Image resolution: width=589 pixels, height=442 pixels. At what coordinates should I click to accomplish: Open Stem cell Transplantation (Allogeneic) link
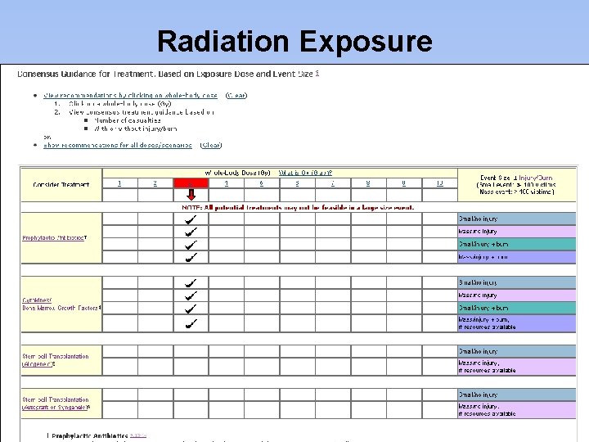[x=56, y=360]
